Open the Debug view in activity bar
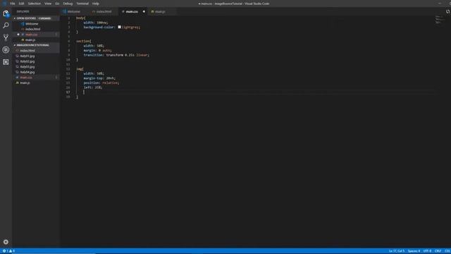 (6, 50)
